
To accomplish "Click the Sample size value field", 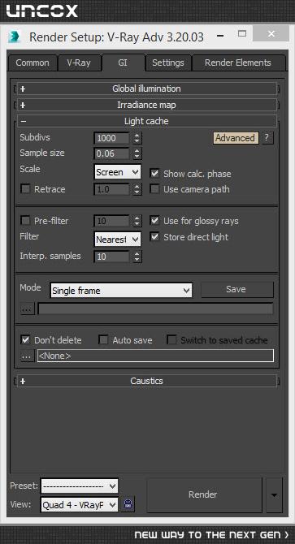I will pyautogui.click(x=111, y=153).
